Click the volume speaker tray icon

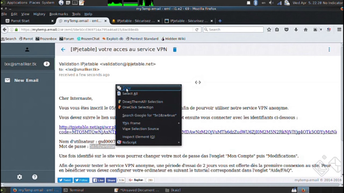pos(271,3)
